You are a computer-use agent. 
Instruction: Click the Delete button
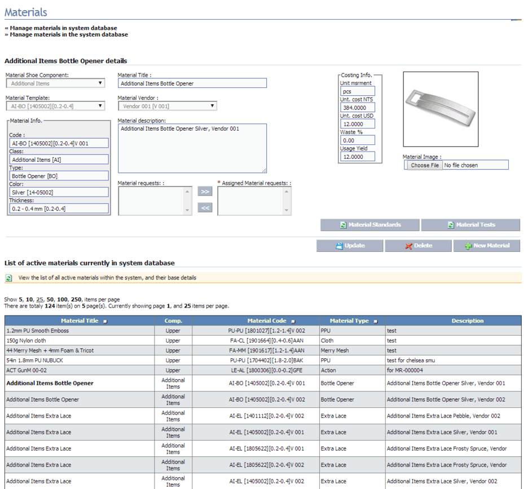(418, 246)
